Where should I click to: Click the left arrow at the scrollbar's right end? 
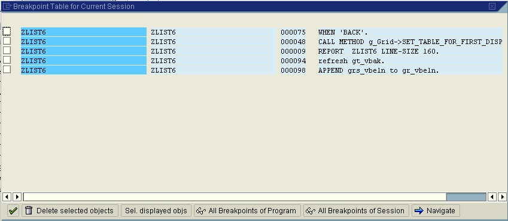(492, 197)
